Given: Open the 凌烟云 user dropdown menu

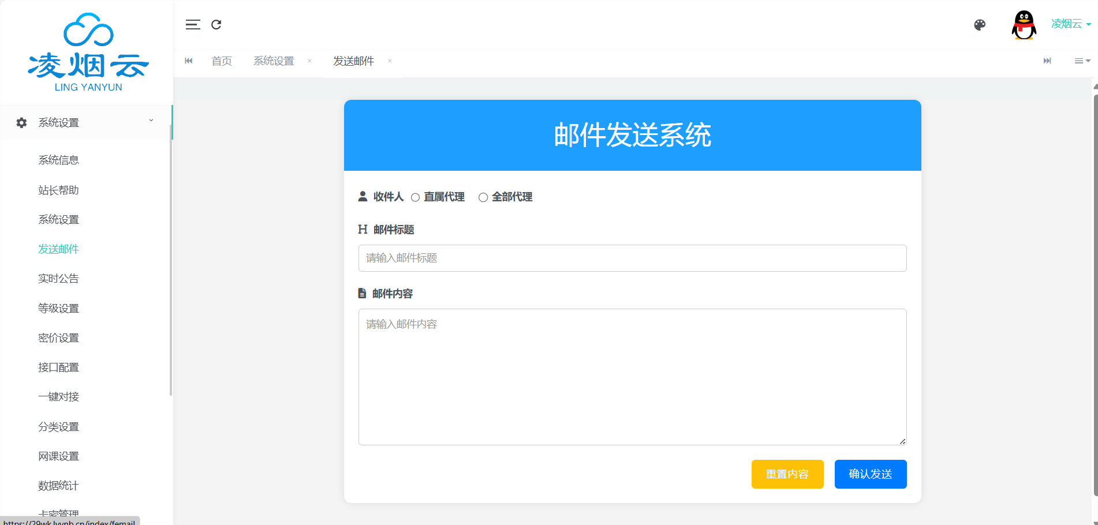Looking at the screenshot, I should 1070,24.
